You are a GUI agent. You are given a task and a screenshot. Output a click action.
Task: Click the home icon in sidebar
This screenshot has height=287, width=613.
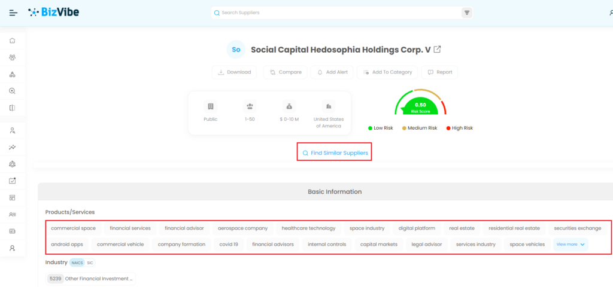pos(13,41)
